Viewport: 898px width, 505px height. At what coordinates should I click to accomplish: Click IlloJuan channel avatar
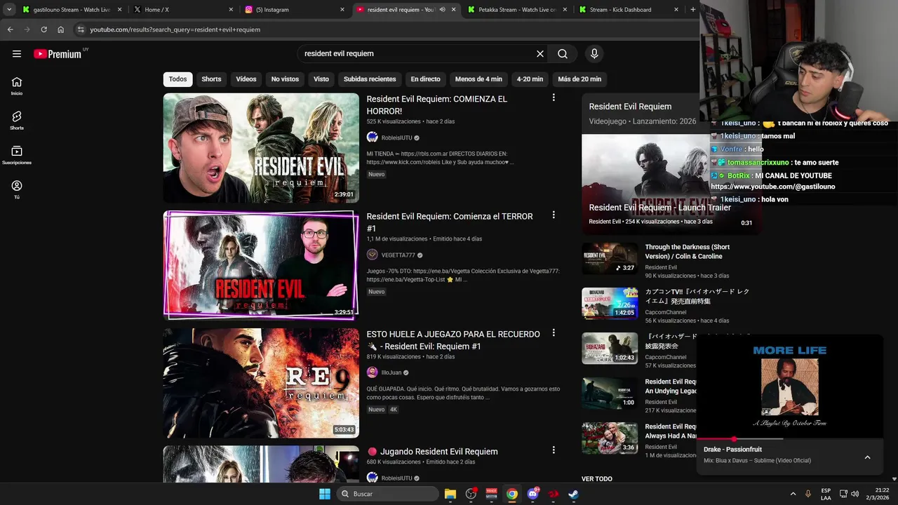click(373, 372)
